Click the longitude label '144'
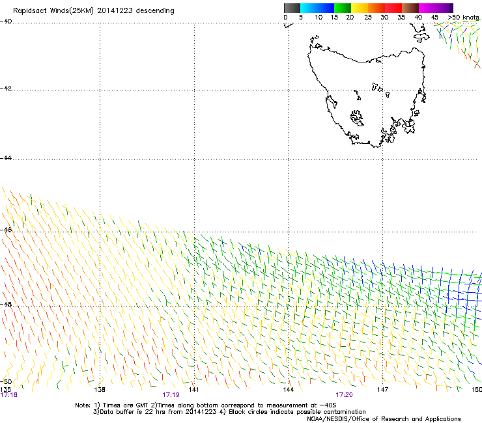Image resolution: width=482 pixels, height=423 pixels. (x=289, y=390)
